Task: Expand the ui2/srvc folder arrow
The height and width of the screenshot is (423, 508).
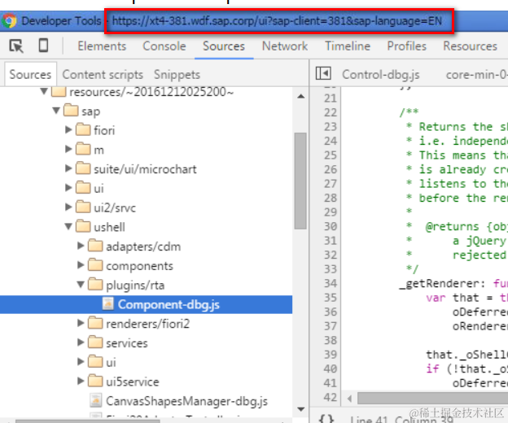Action: point(68,207)
